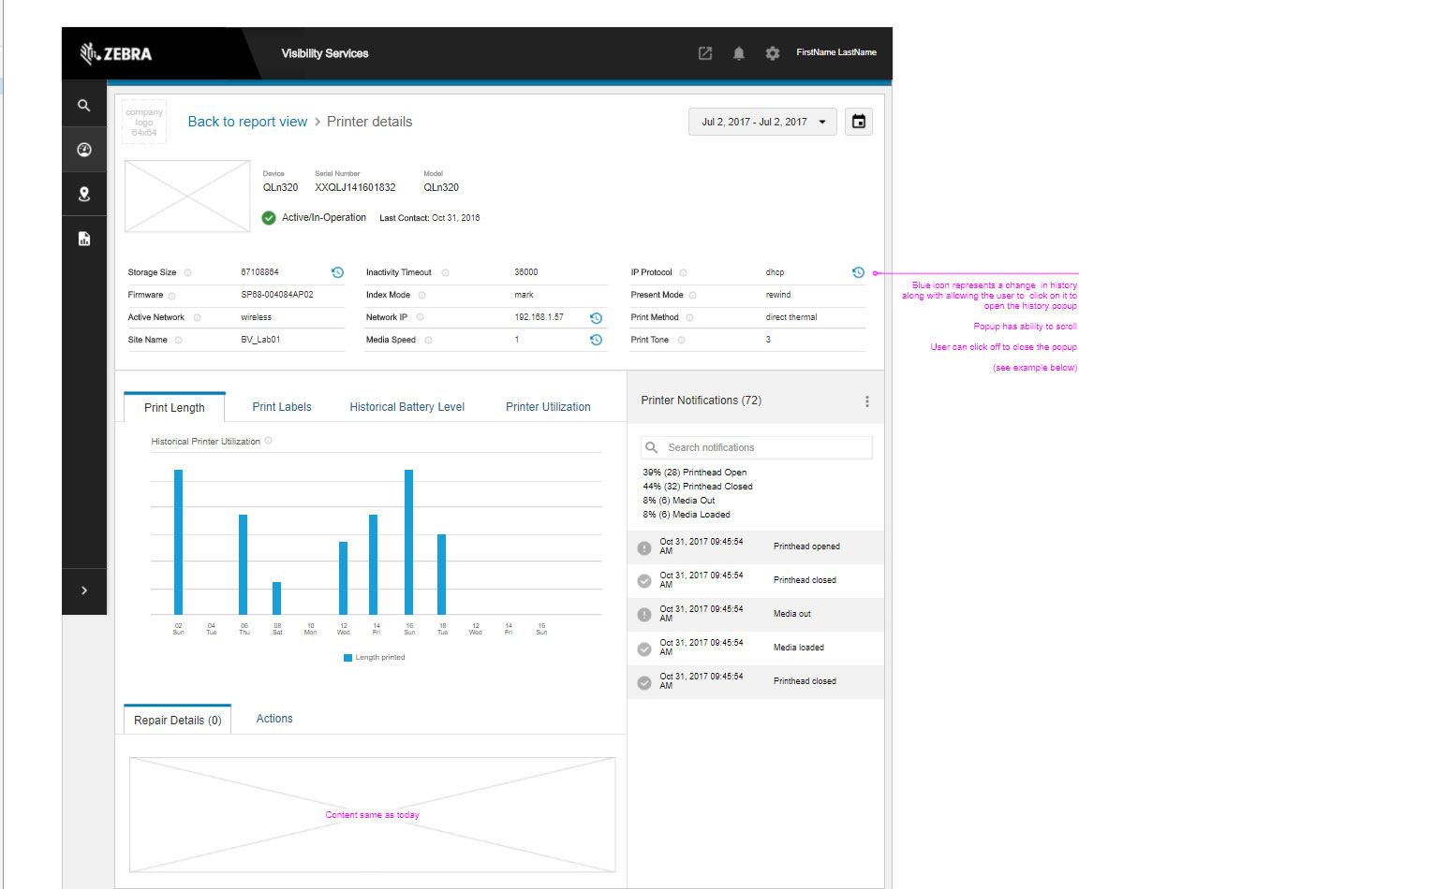
Task: Open Printer Notifications three-dot menu
Action: [867, 401]
